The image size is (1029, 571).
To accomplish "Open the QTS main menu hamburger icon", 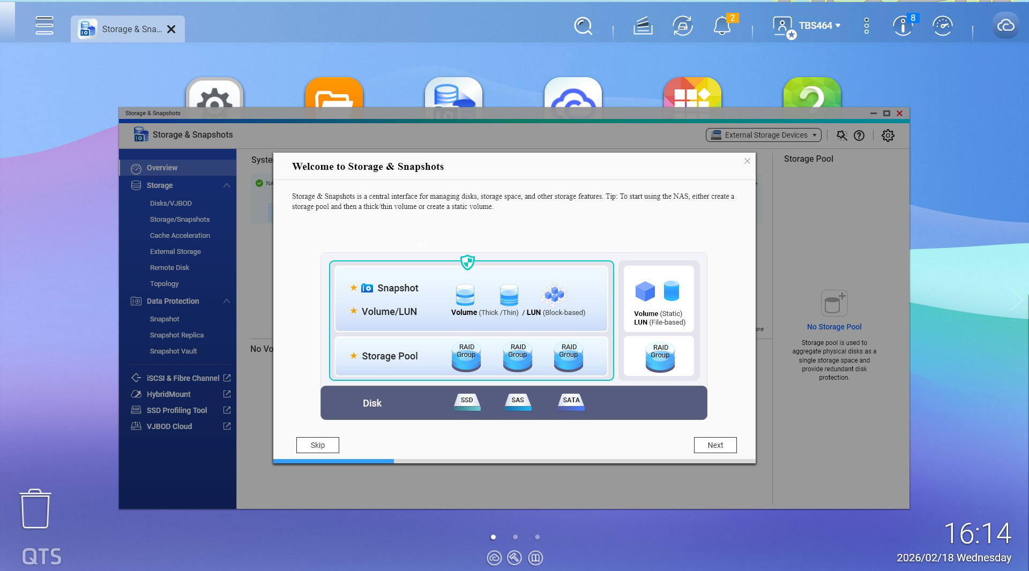I will 44,25.
